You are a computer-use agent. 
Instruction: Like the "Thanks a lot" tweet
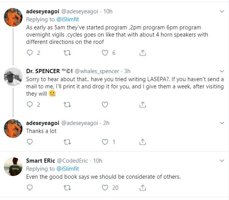[105, 142]
